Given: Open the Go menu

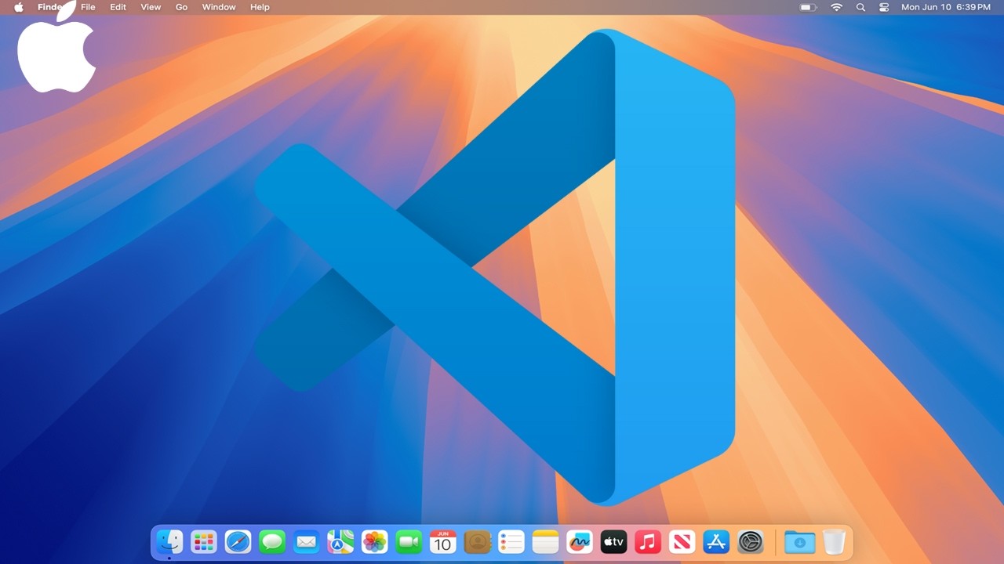Looking at the screenshot, I should (181, 7).
